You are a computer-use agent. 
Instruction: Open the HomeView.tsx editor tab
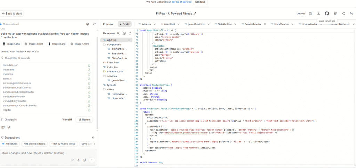click(282, 24)
